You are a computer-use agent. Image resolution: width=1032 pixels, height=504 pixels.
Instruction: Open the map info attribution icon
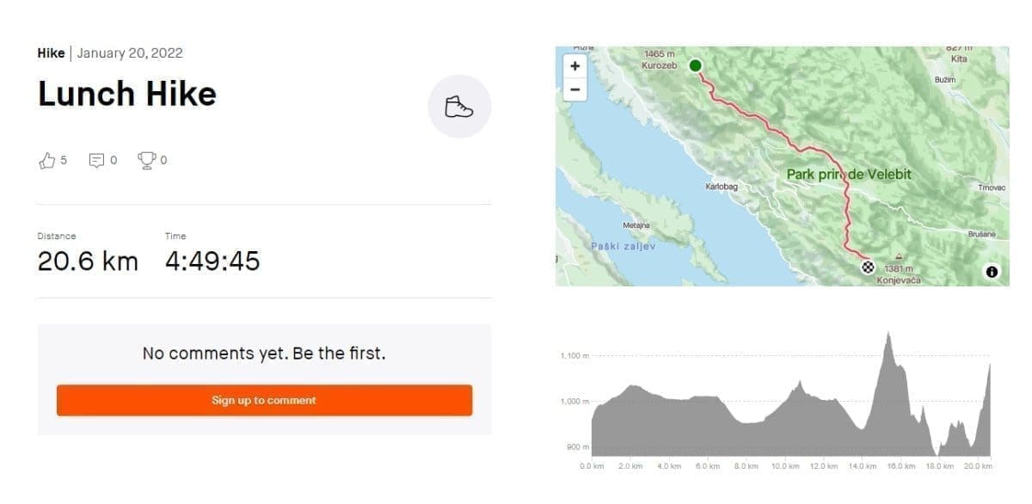coord(992,272)
